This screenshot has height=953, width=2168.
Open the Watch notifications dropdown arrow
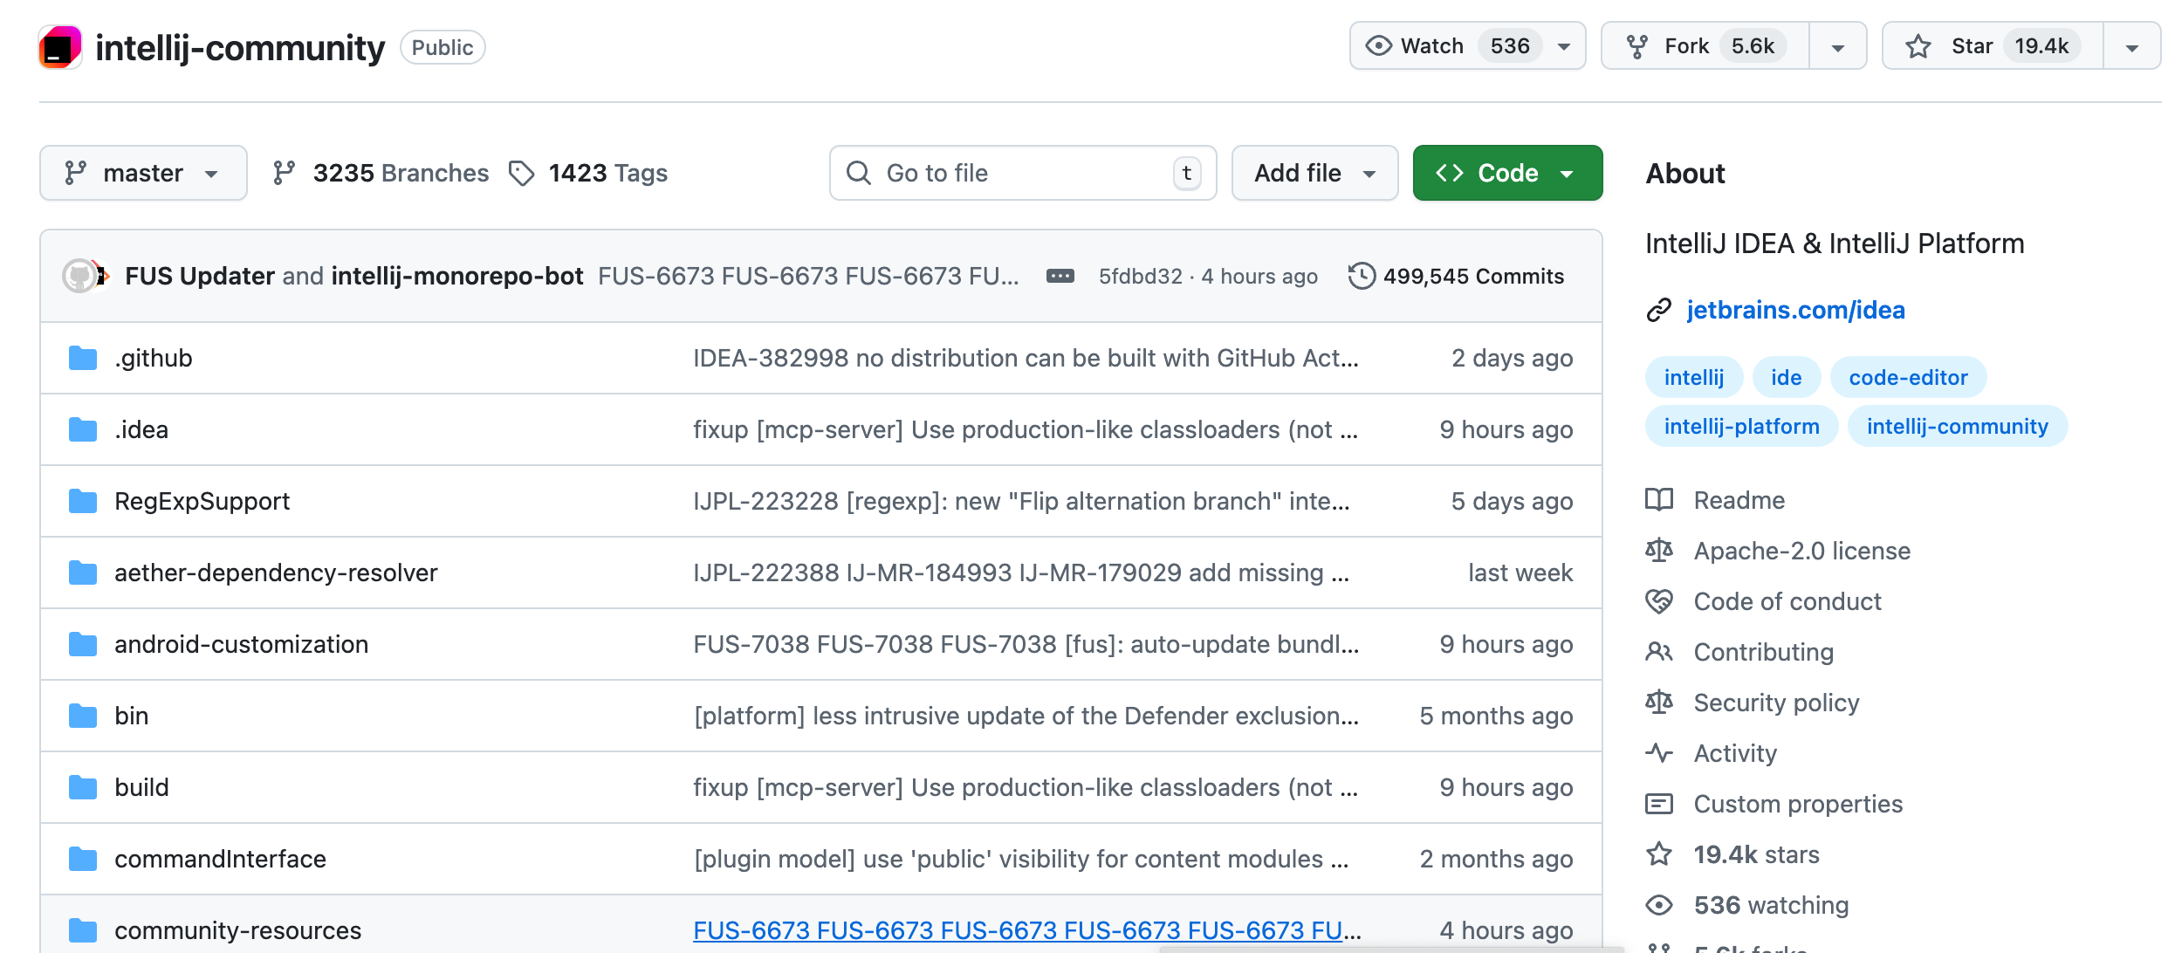tap(1565, 46)
